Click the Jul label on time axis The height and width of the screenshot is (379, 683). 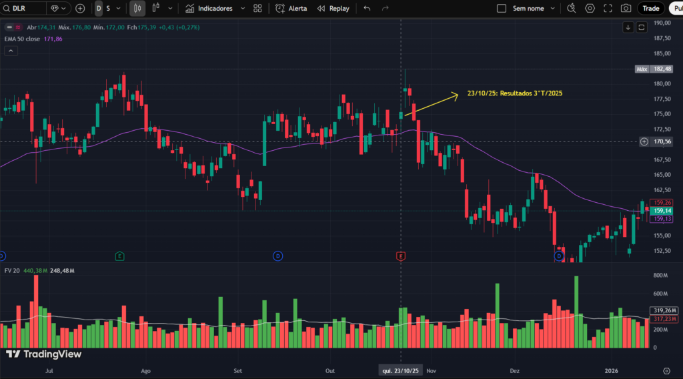pos(49,371)
